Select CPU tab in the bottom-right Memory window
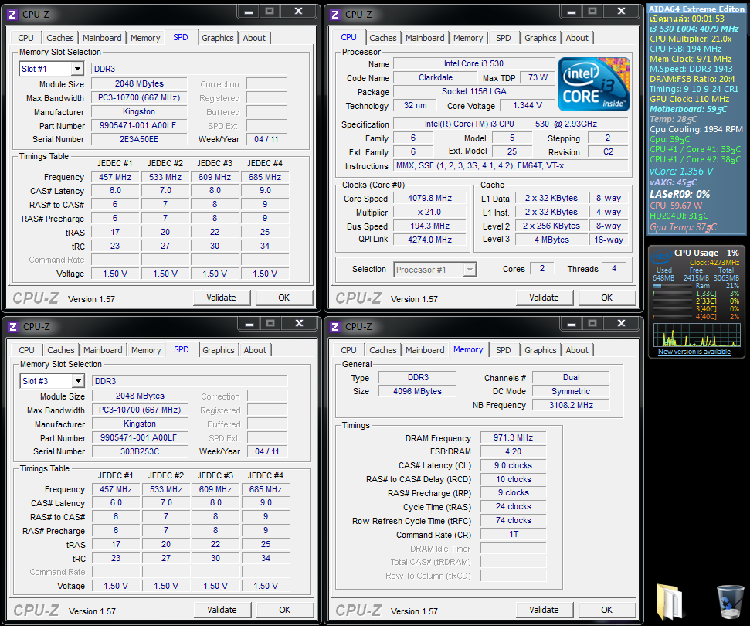The image size is (750, 626). pyautogui.click(x=348, y=350)
